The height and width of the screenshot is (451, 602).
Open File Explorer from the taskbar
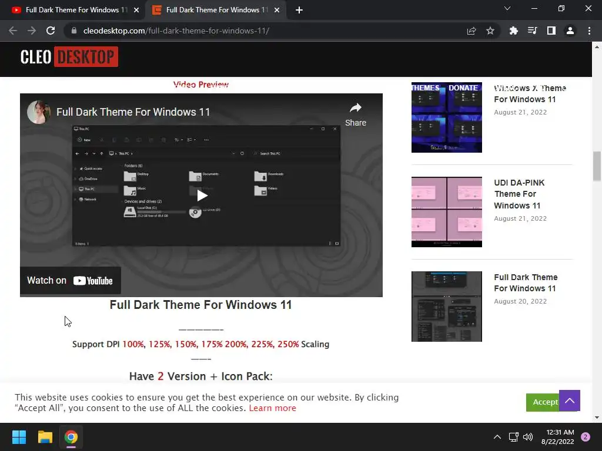pyautogui.click(x=45, y=437)
